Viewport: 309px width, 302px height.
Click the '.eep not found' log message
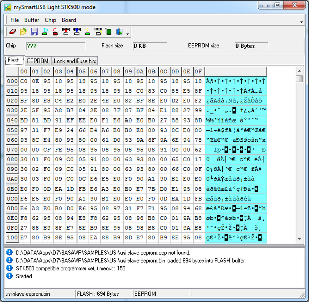103,253
